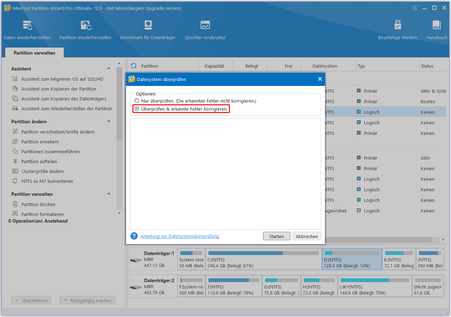Select C:(NTFS) partition block on disk map
Viewport: 451px width, 317px height.
(x=263, y=259)
